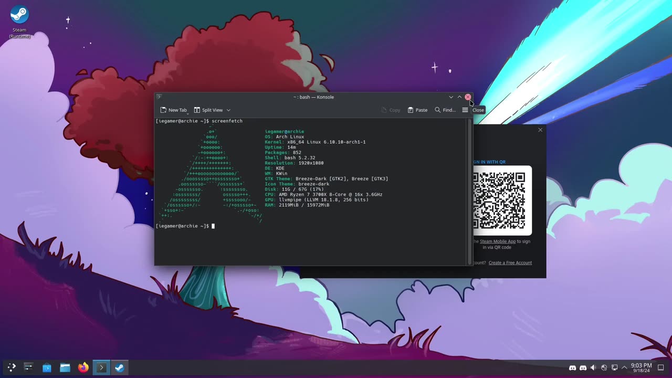Click the Create a Free Account link
The height and width of the screenshot is (378, 672).
point(510,262)
